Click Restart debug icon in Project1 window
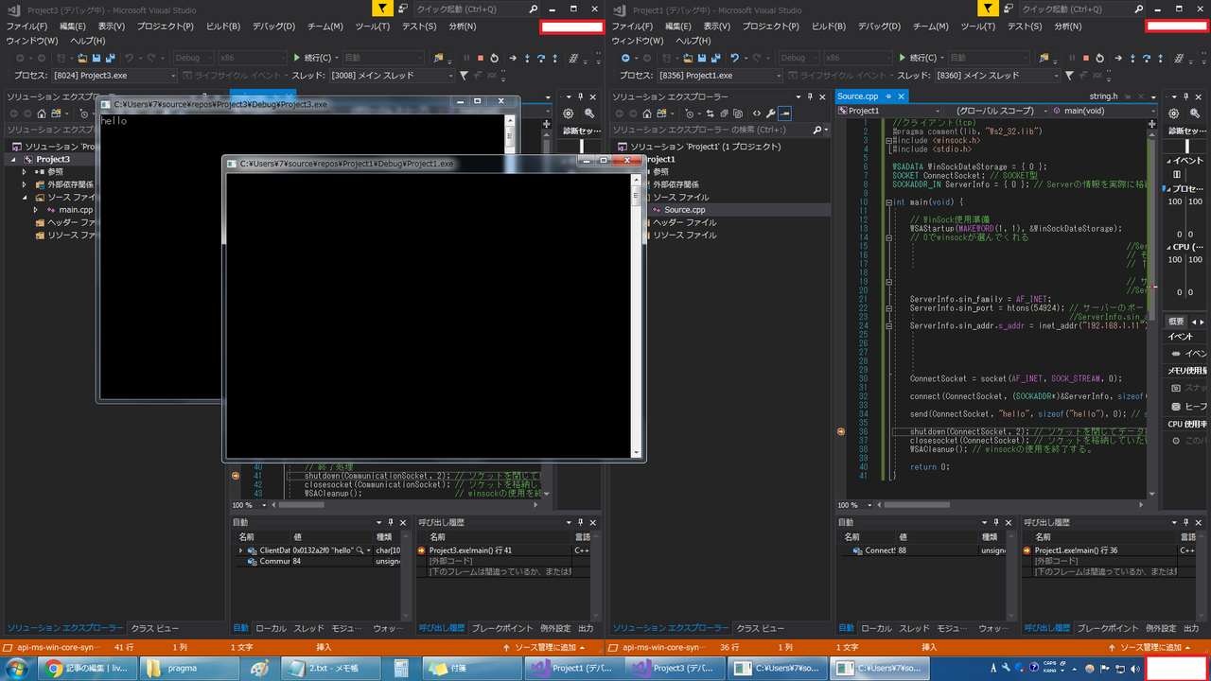Image resolution: width=1211 pixels, height=681 pixels. (x=1100, y=58)
